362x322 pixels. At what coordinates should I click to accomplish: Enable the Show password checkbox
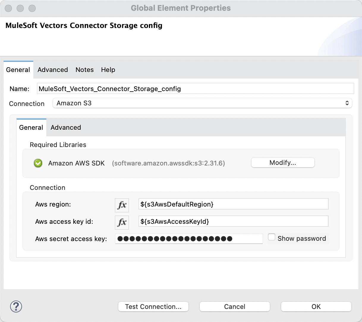point(271,237)
